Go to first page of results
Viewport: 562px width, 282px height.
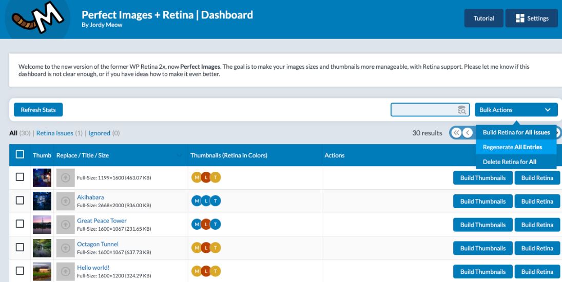(x=456, y=133)
